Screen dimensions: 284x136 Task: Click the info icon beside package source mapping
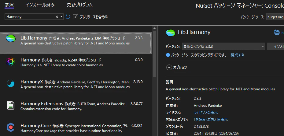[x=168, y=55]
